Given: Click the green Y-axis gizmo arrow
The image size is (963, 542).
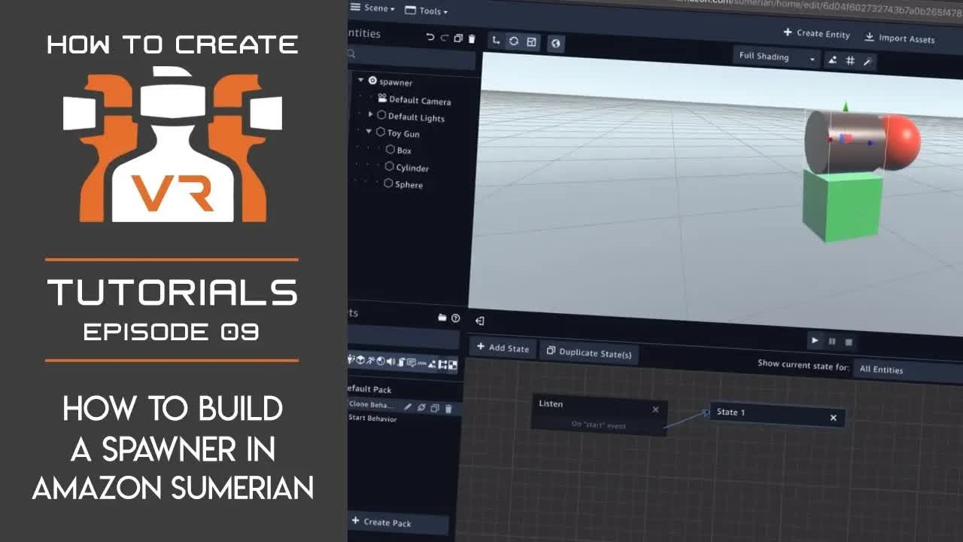Looking at the screenshot, I should click(846, 108).
